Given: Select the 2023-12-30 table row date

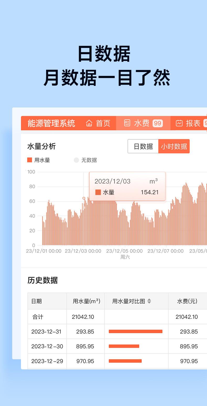Looking at the screenshot, I should pyautogui.click(x=47, y=346).
